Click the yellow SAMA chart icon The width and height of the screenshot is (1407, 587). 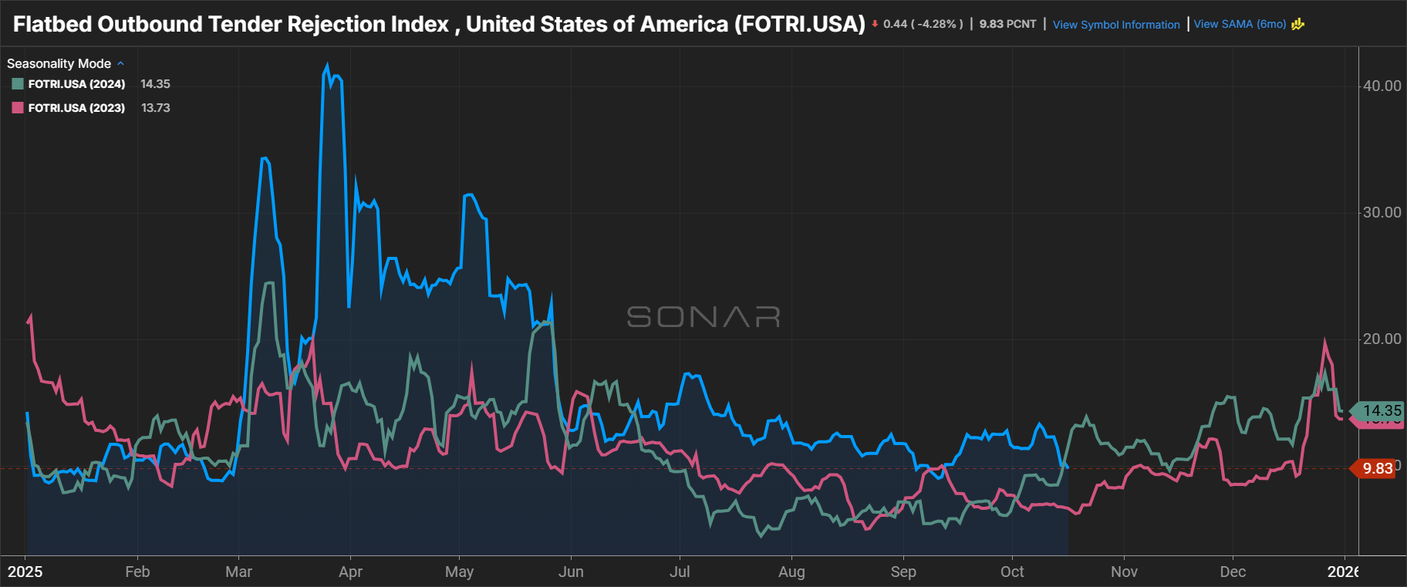[1297, 24]
